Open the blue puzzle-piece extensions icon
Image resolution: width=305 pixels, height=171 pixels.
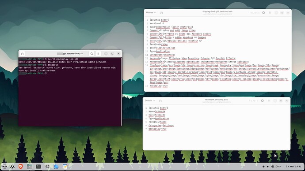[x=56, y=167]
